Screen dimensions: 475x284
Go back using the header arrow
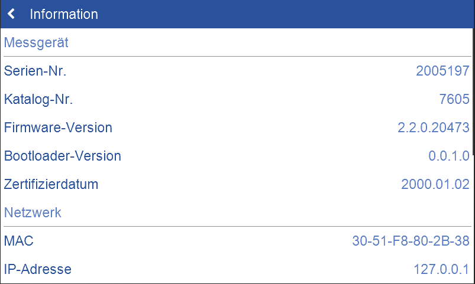pos(11,14)
